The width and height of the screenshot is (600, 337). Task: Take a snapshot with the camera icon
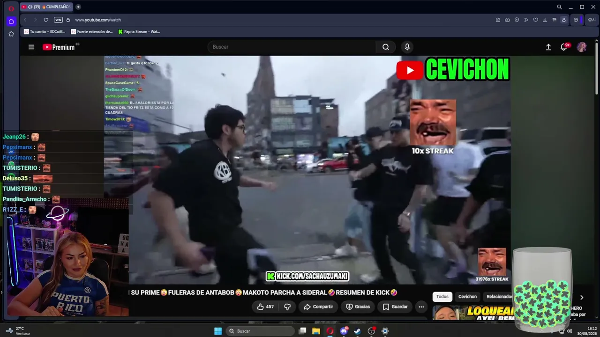(x=507, y=20)
